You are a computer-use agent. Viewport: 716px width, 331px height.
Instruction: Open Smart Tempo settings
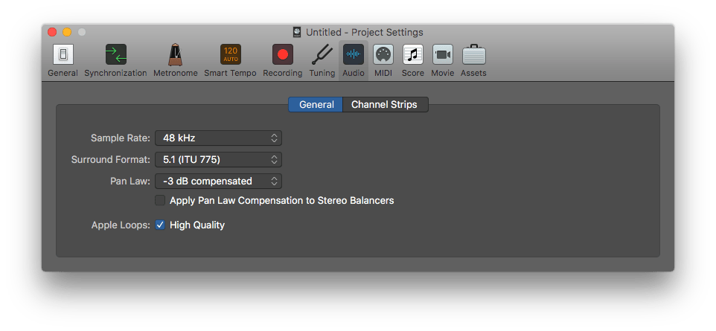230,55
